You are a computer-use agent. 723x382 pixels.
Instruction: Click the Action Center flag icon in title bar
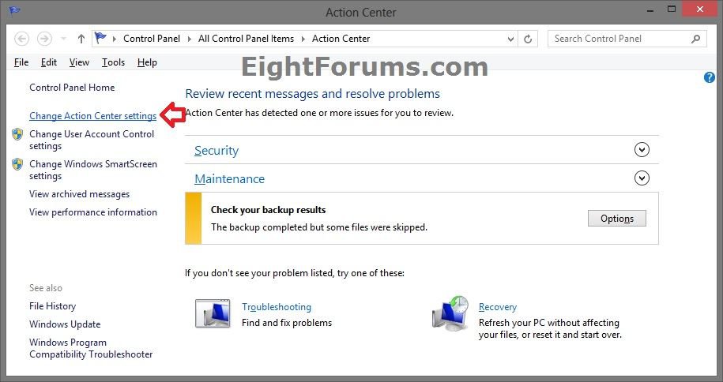coord(15,11)
